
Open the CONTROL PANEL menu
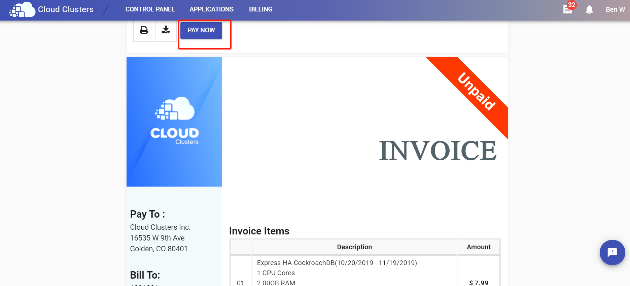(150, 9)
